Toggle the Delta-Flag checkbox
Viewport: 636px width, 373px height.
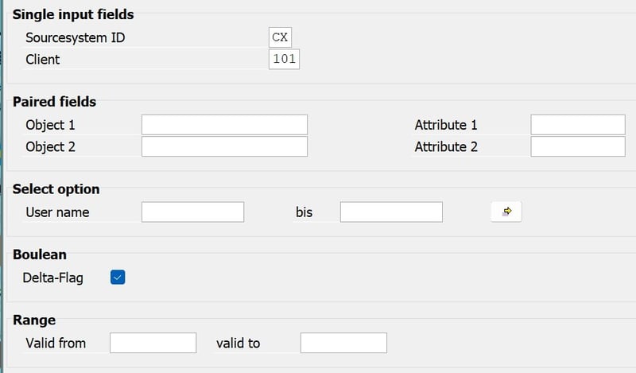tap(118, 277)
